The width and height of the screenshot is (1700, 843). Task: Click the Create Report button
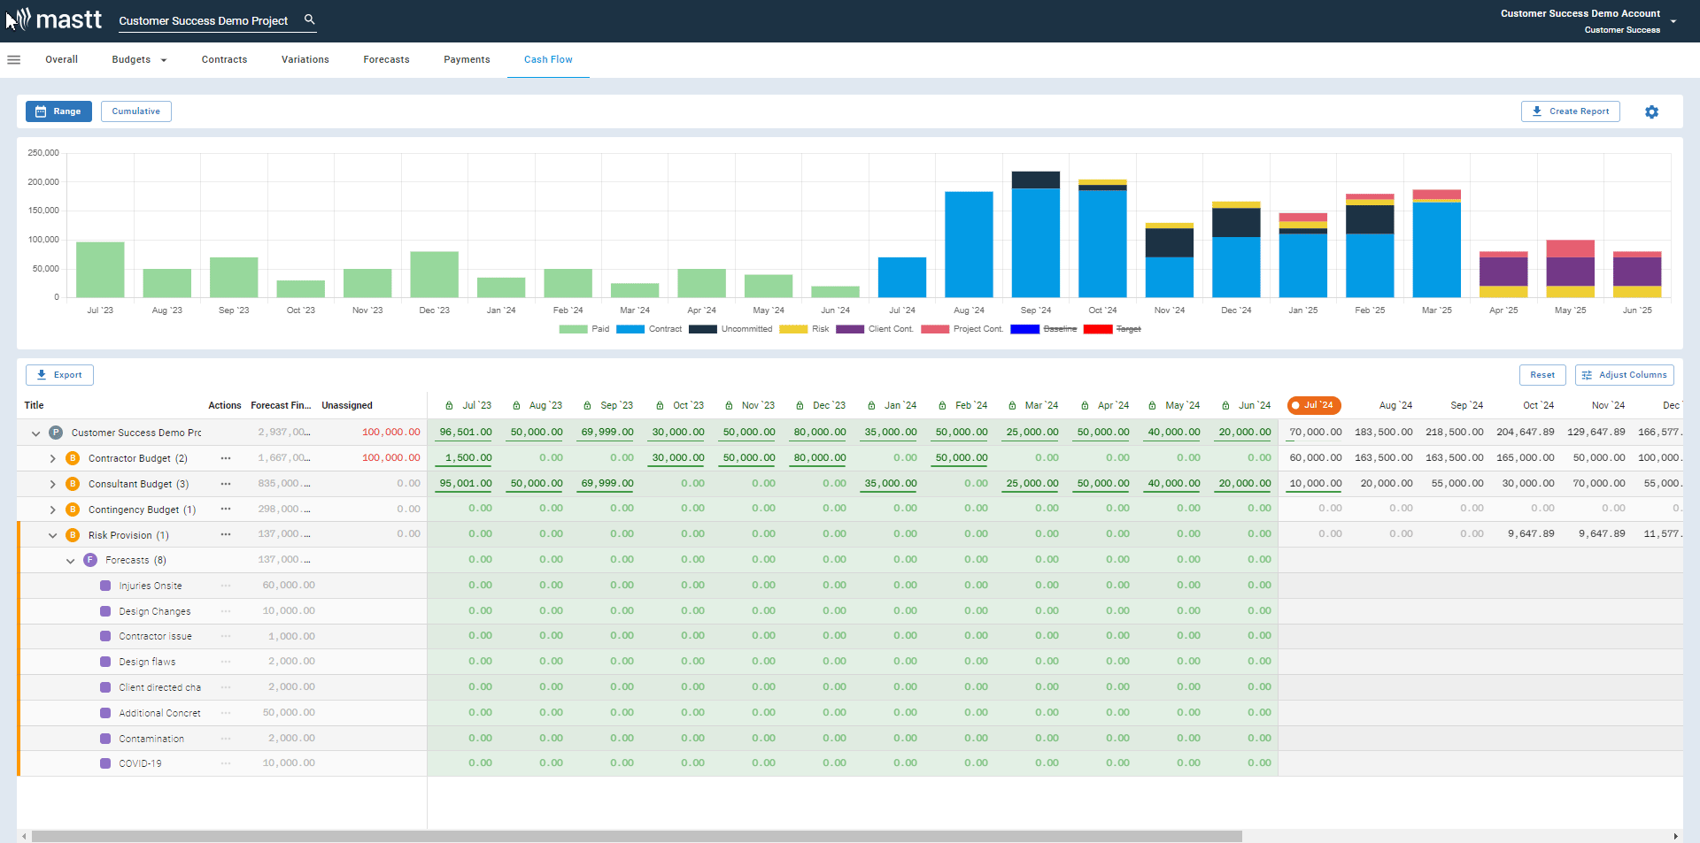1570,111
